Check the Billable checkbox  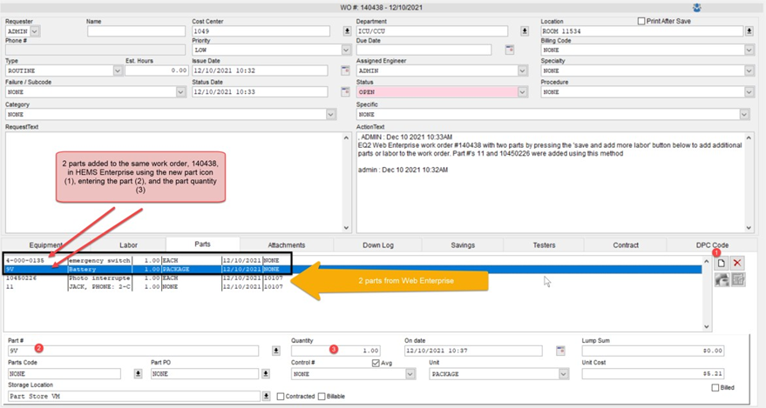coord(322,397)
